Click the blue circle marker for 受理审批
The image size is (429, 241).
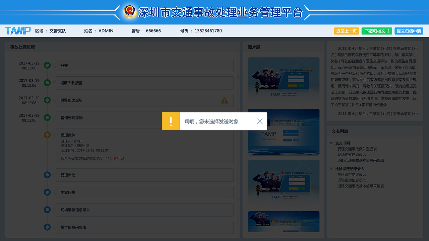pos(47,175)
